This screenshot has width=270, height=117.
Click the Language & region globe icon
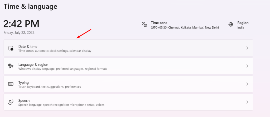coord(11,66)
